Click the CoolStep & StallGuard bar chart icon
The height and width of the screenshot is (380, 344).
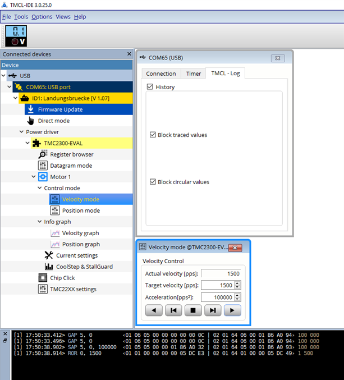point(49,267)
